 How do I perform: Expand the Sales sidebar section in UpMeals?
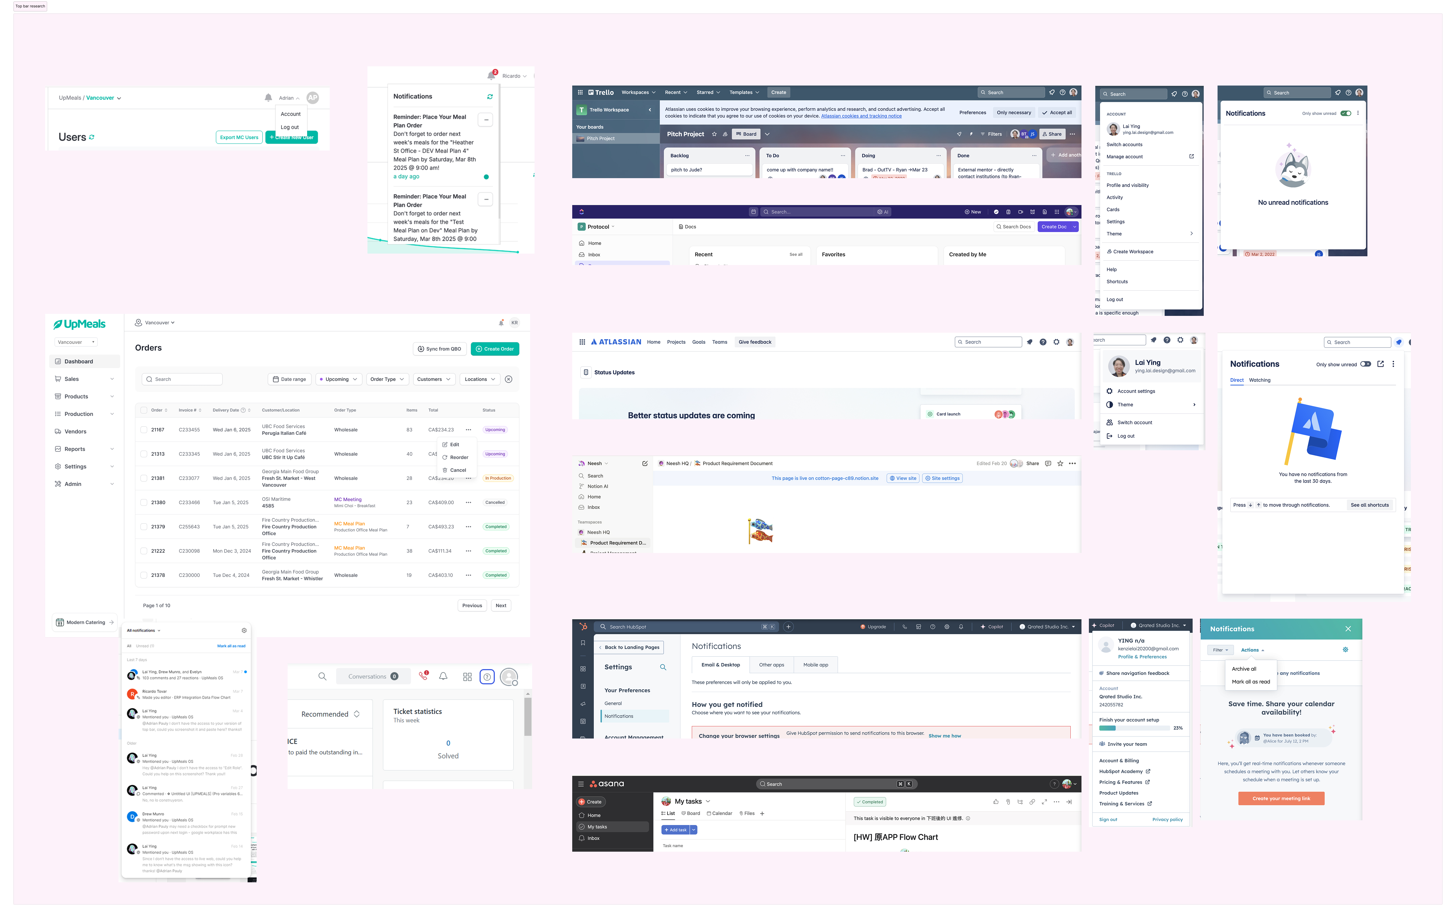click(85, 379)
